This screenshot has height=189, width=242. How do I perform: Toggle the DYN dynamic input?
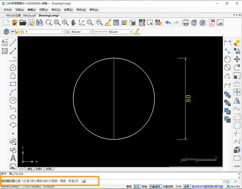point(178,186)
